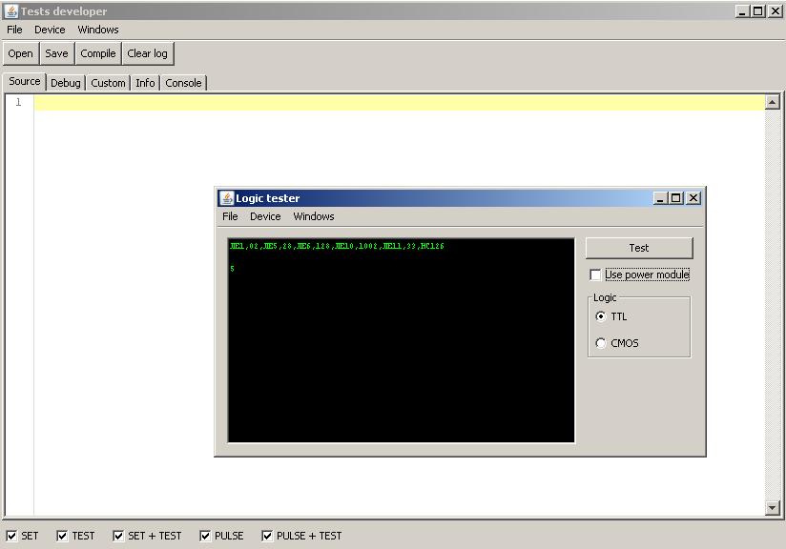Click the scroll down arrow of source editor
The width and height of the screenshot is (786, 549).
pos(773,509)
